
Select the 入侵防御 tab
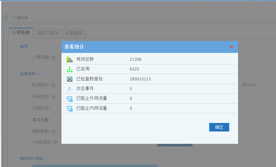[x=21, y=33]
